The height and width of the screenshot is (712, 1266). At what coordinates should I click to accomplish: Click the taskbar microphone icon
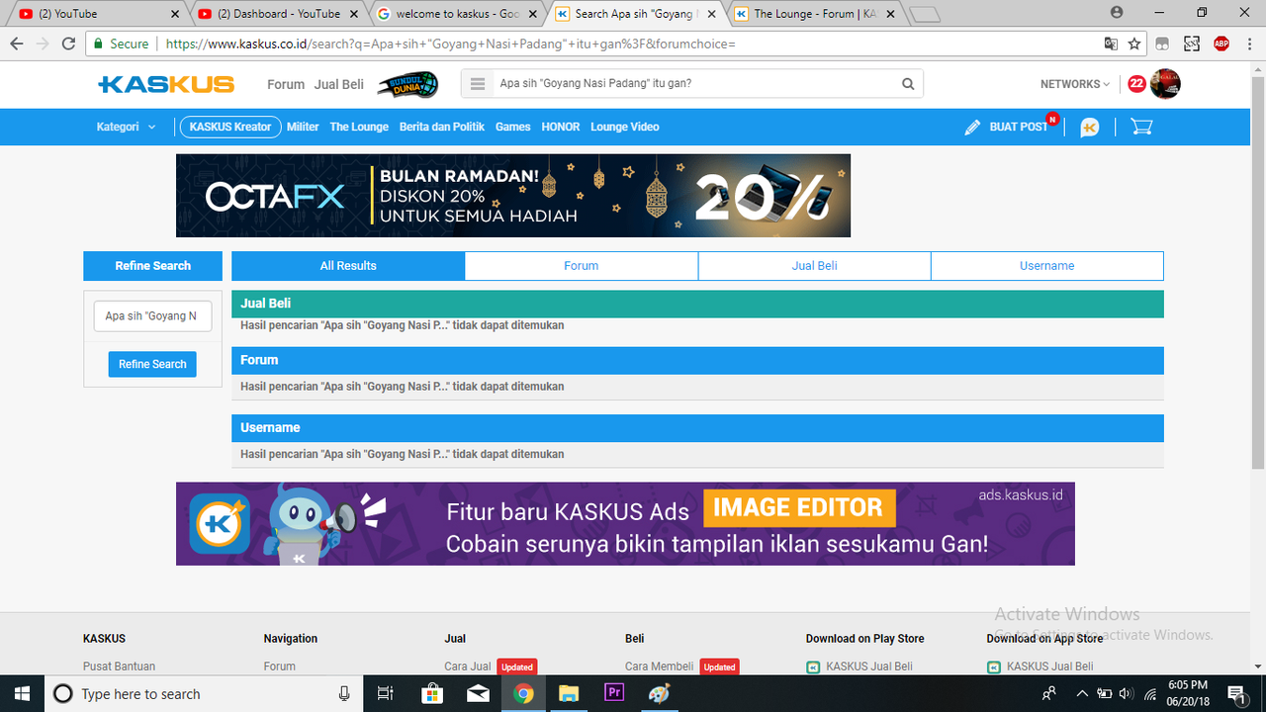pos(344,694)
